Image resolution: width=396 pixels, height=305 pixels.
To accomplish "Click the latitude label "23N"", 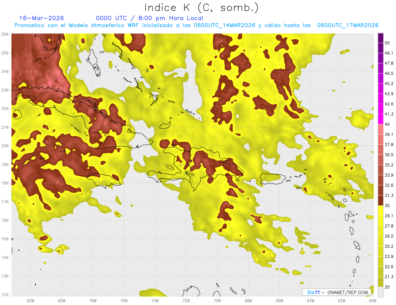I will (5, 90).
